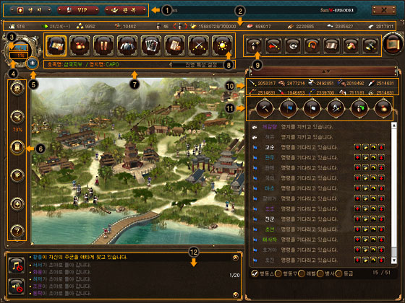405x303 pixels.
Task: Click the general list scrollbar down arrow
Action: pos(394,260)
